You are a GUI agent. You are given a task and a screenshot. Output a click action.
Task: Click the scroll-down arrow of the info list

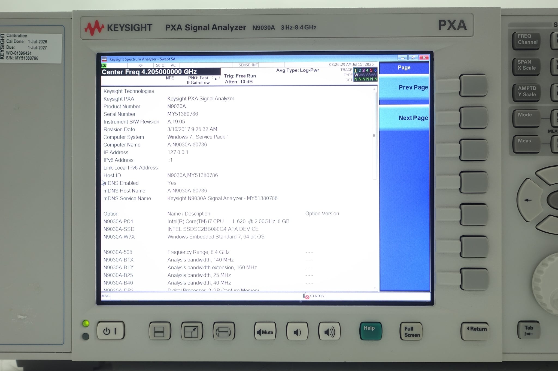click(375, 288)
